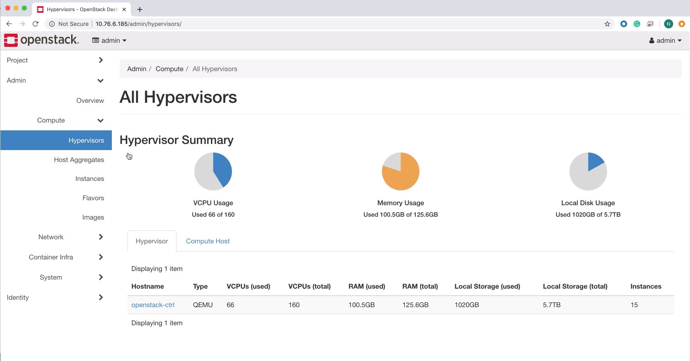Click the OpenStack logo
Screen dimensions: 690x361
pos(42,40)
